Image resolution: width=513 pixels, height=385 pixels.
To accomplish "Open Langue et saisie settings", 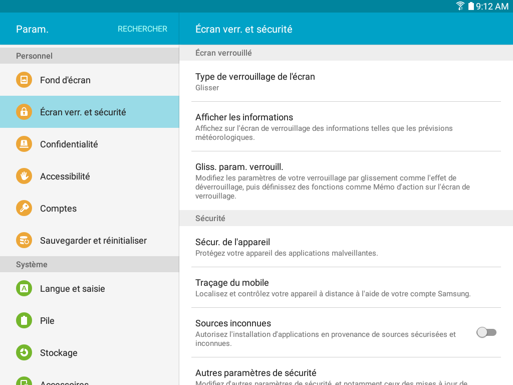I will (90, 288).
